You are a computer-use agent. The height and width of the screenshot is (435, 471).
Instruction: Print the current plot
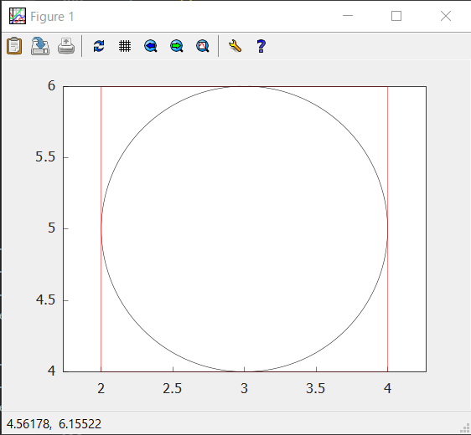(66, 46)
